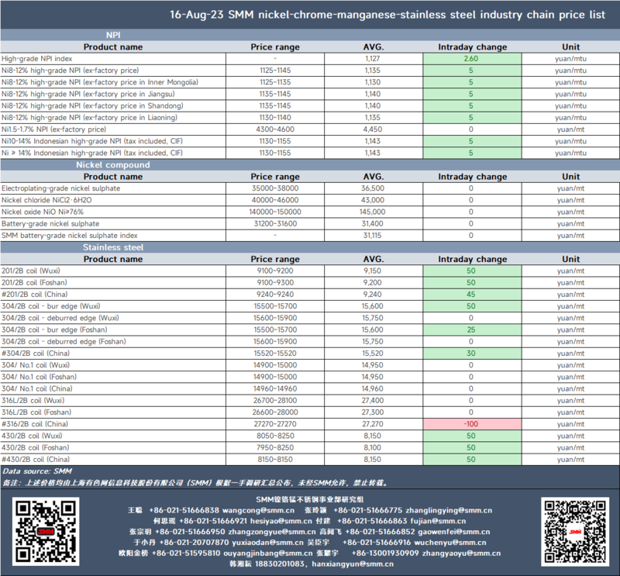Click AVG. 27,400 for 316L/2B coil (Wuxi)

tap(373, 400)
